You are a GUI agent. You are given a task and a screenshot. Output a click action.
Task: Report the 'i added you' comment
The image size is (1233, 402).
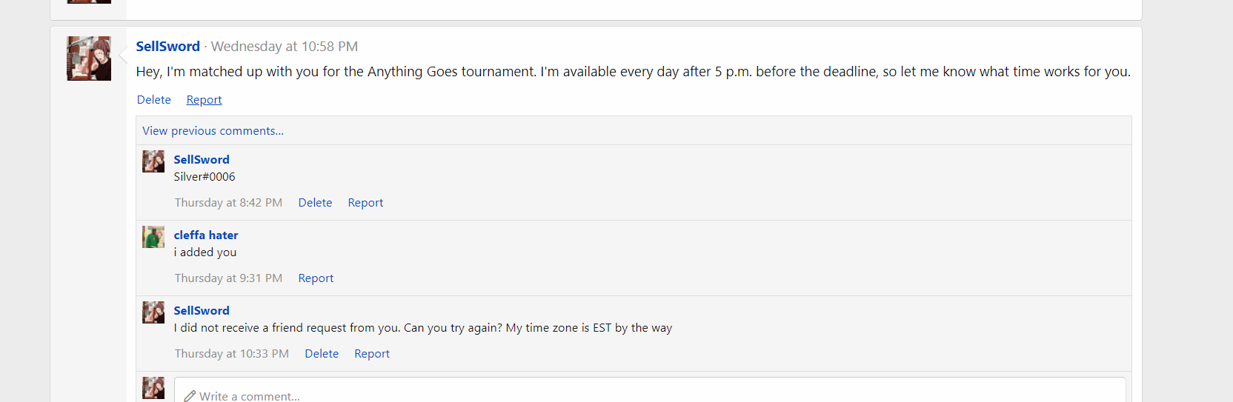tap(316, 278)
